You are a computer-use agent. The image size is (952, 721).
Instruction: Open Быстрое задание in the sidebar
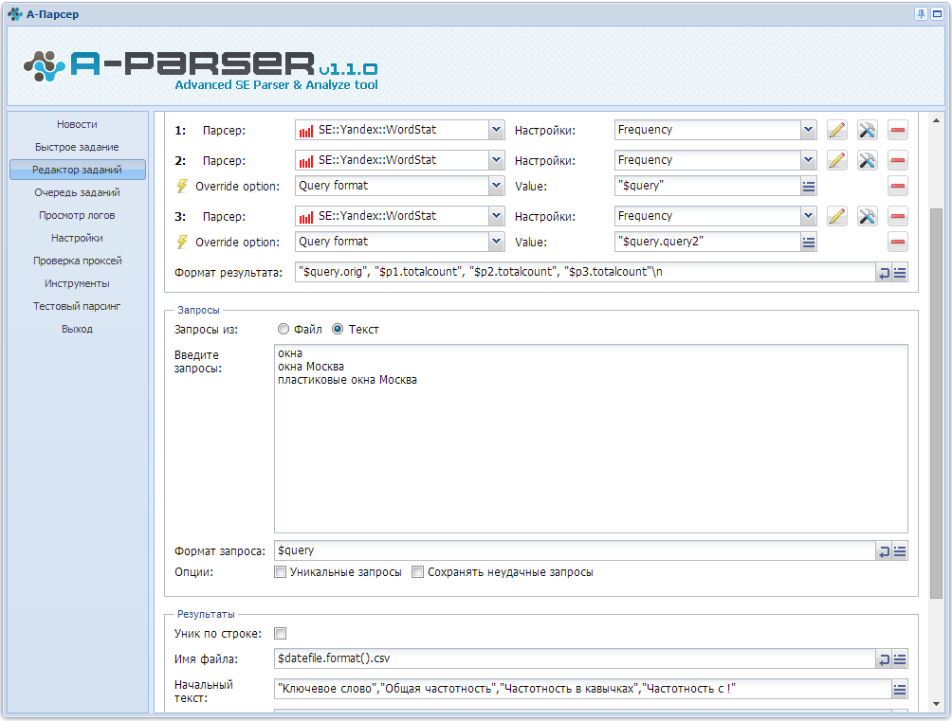pyautogui.click(x=77, y=147)
